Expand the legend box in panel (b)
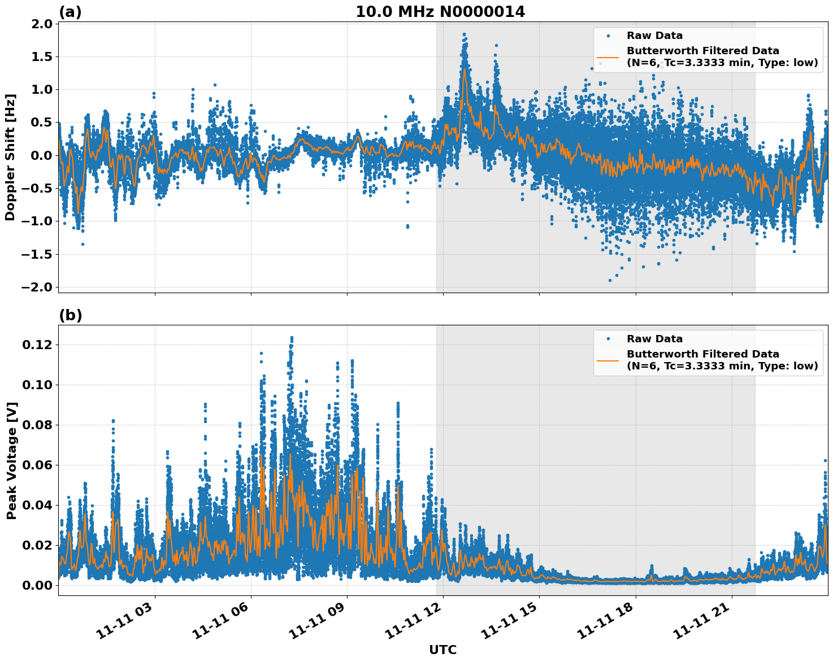833x662 pixels. 709,350
